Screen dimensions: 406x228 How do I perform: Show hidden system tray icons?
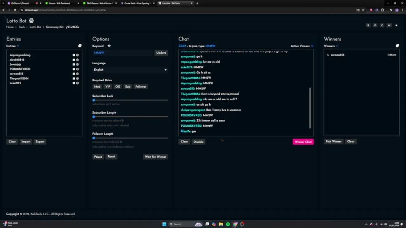[366, 224]
